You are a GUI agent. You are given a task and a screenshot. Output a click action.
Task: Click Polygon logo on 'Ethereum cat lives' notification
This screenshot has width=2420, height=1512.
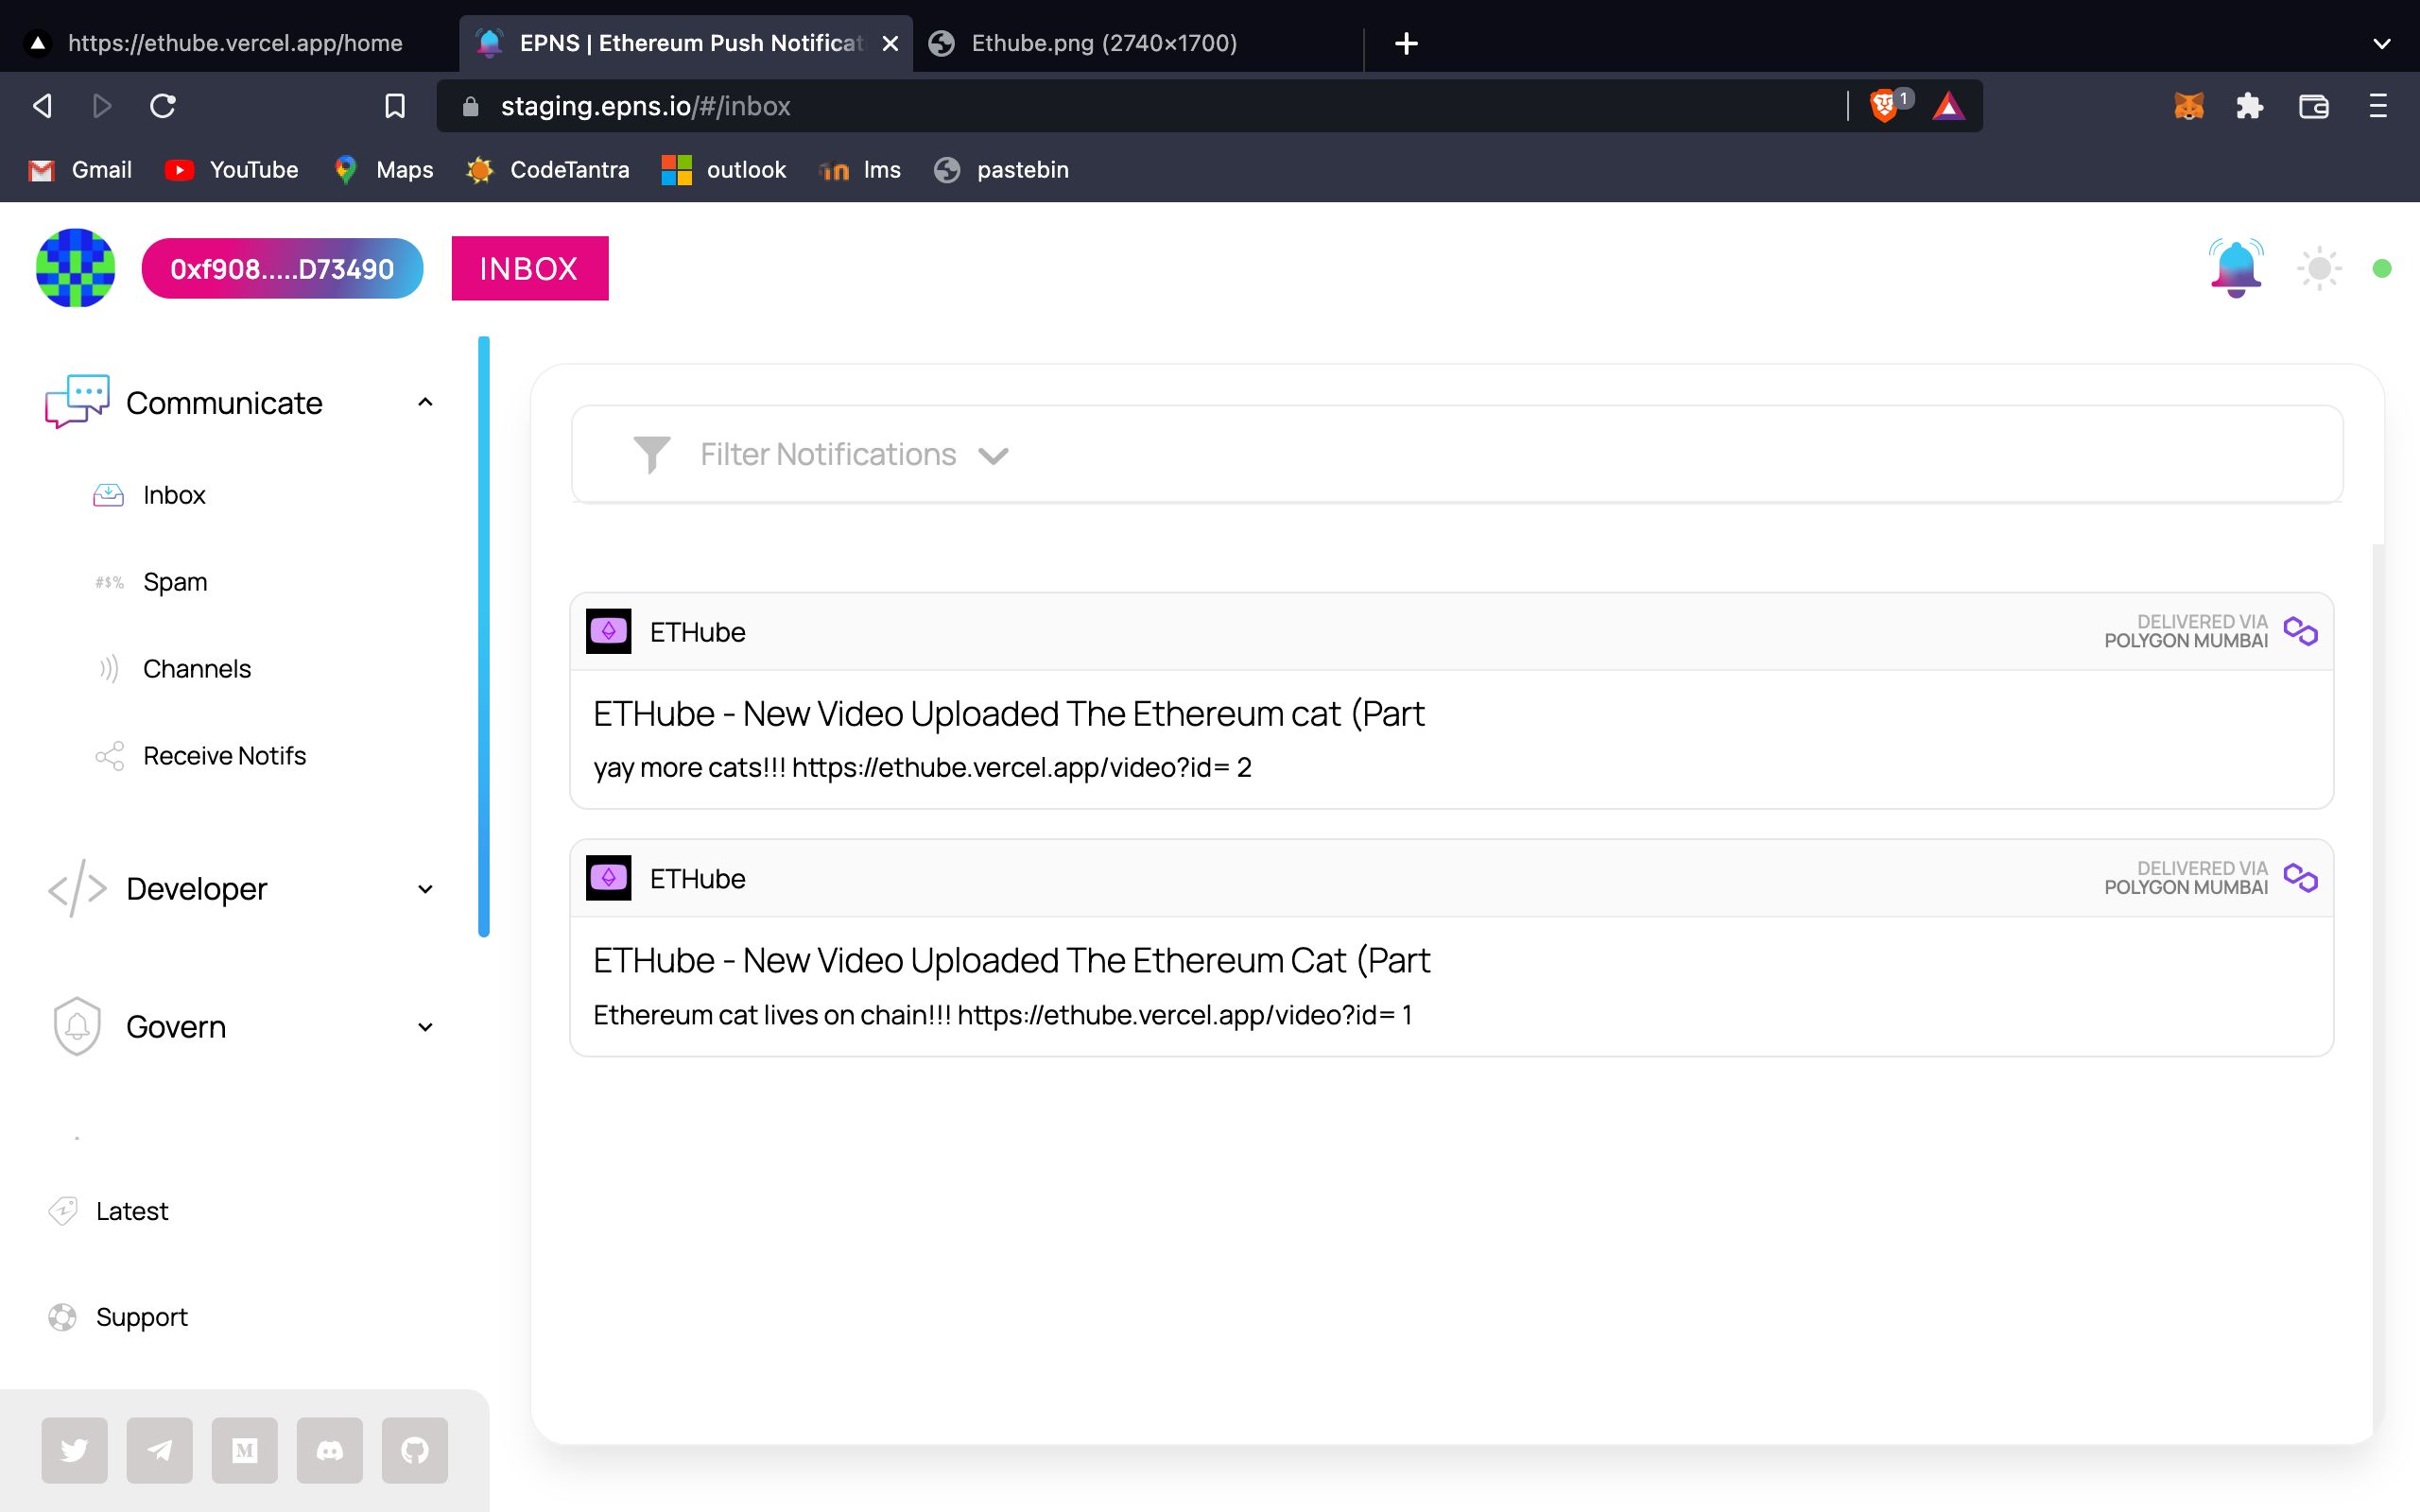[2301, 878]
